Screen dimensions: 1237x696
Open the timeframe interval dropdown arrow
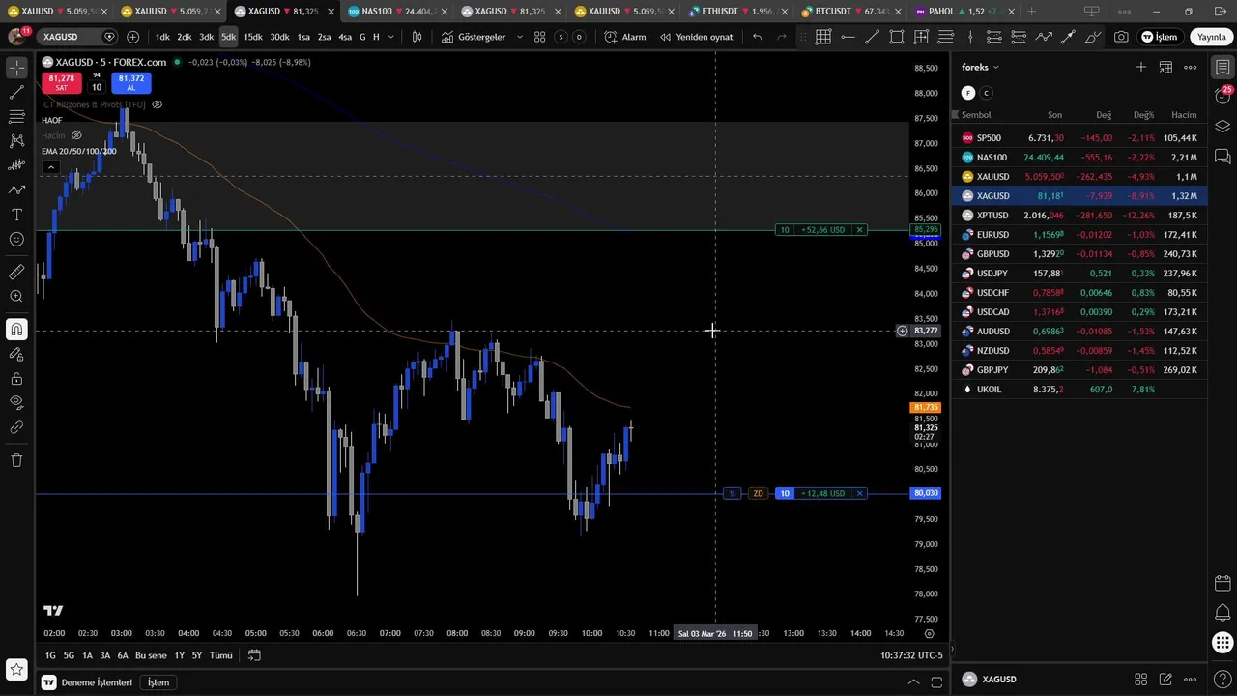[390, 37]
